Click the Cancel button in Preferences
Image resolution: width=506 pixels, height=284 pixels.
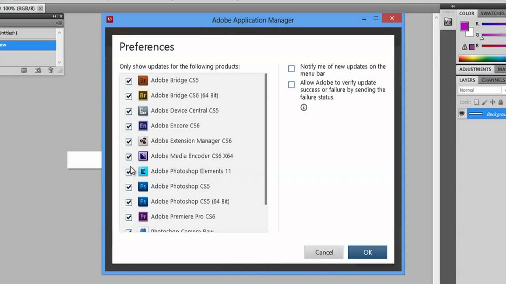tap(324, 252)
